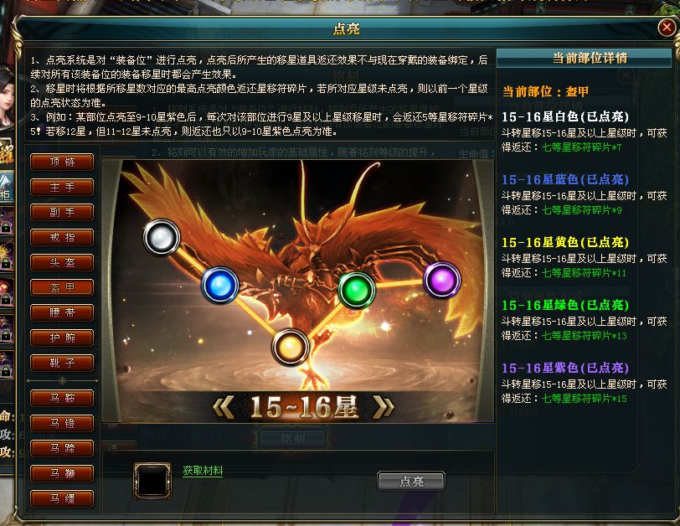Select the 头盔 equipment slot
680x526 pixels.
(x=62, y=263)
